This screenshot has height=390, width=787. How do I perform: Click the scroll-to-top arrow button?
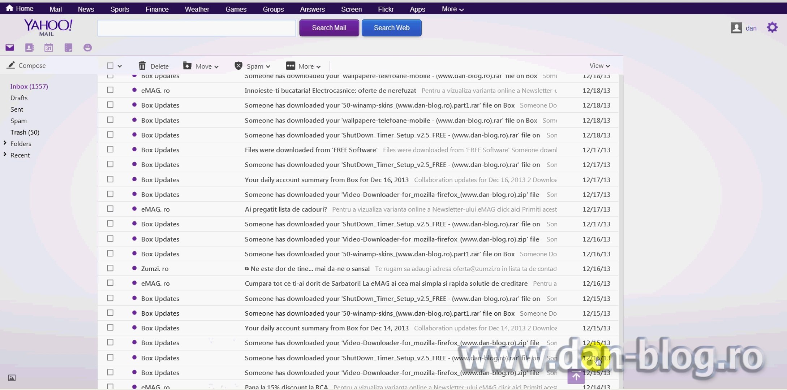click(576, 377)
